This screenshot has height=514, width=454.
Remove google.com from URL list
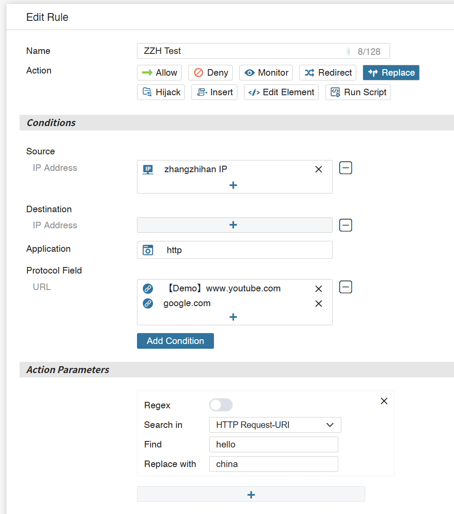[x=318, y=304]
